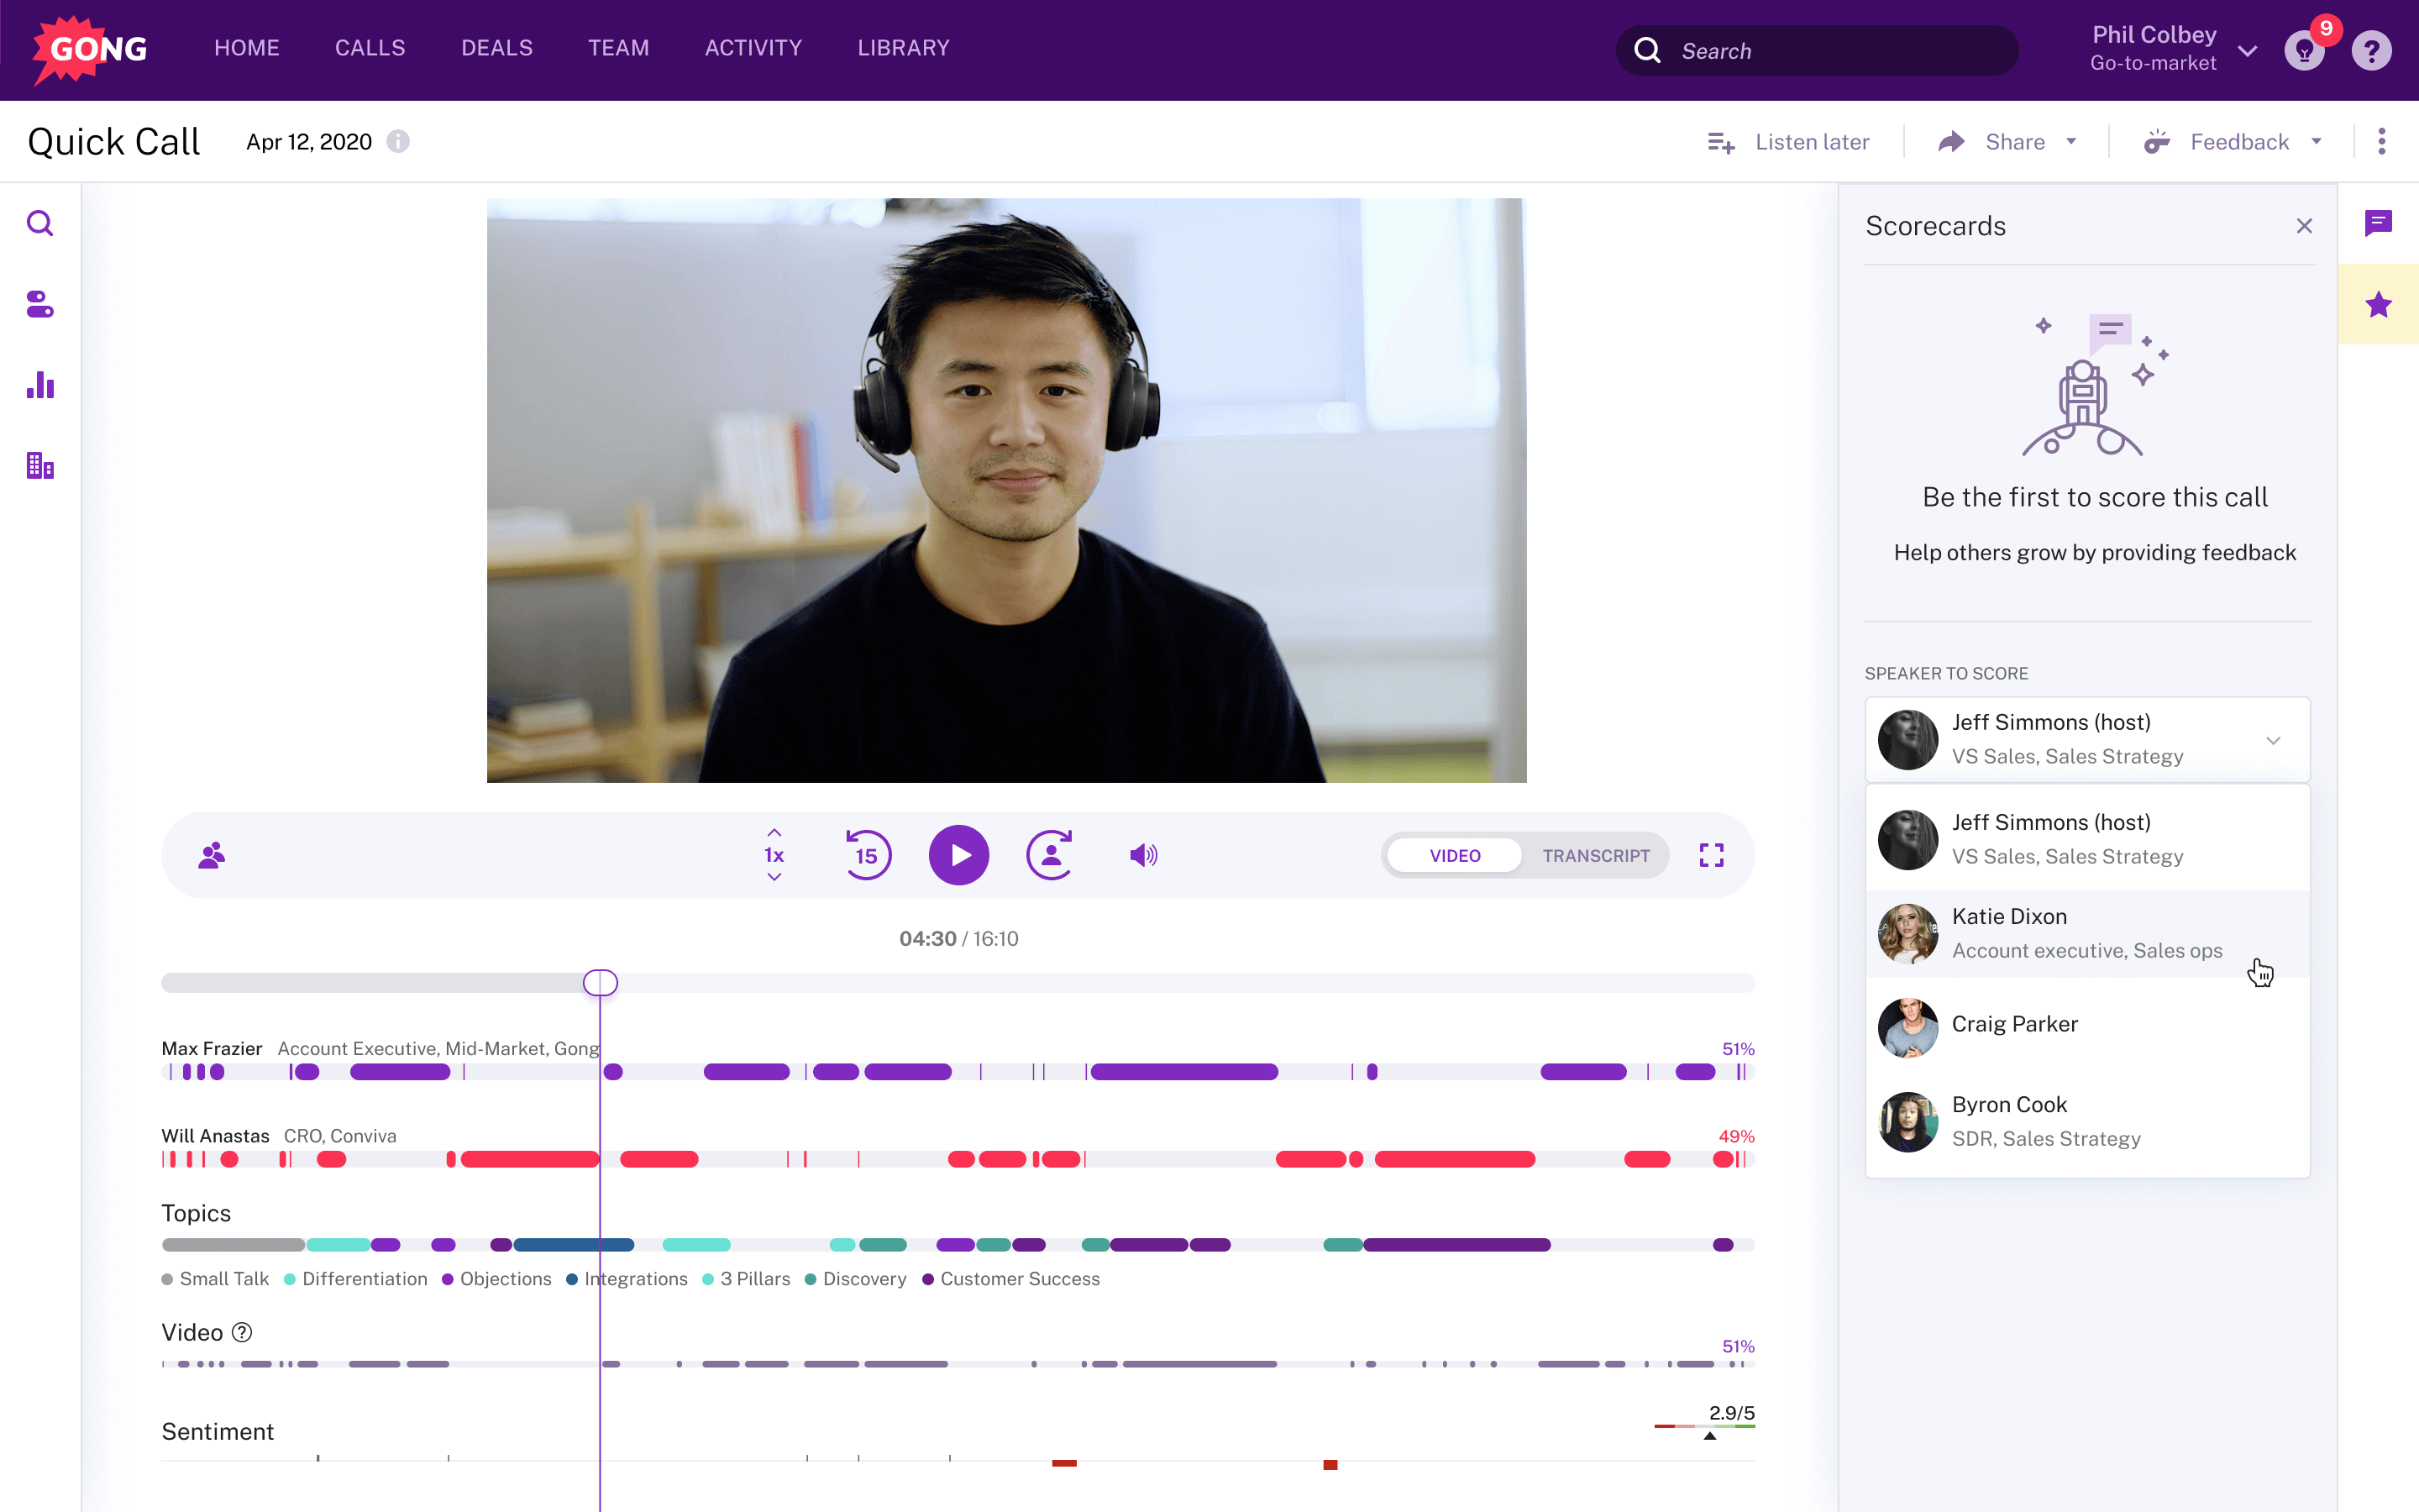Collapse the speaker to score dropdown

[x=2273, y=740]
